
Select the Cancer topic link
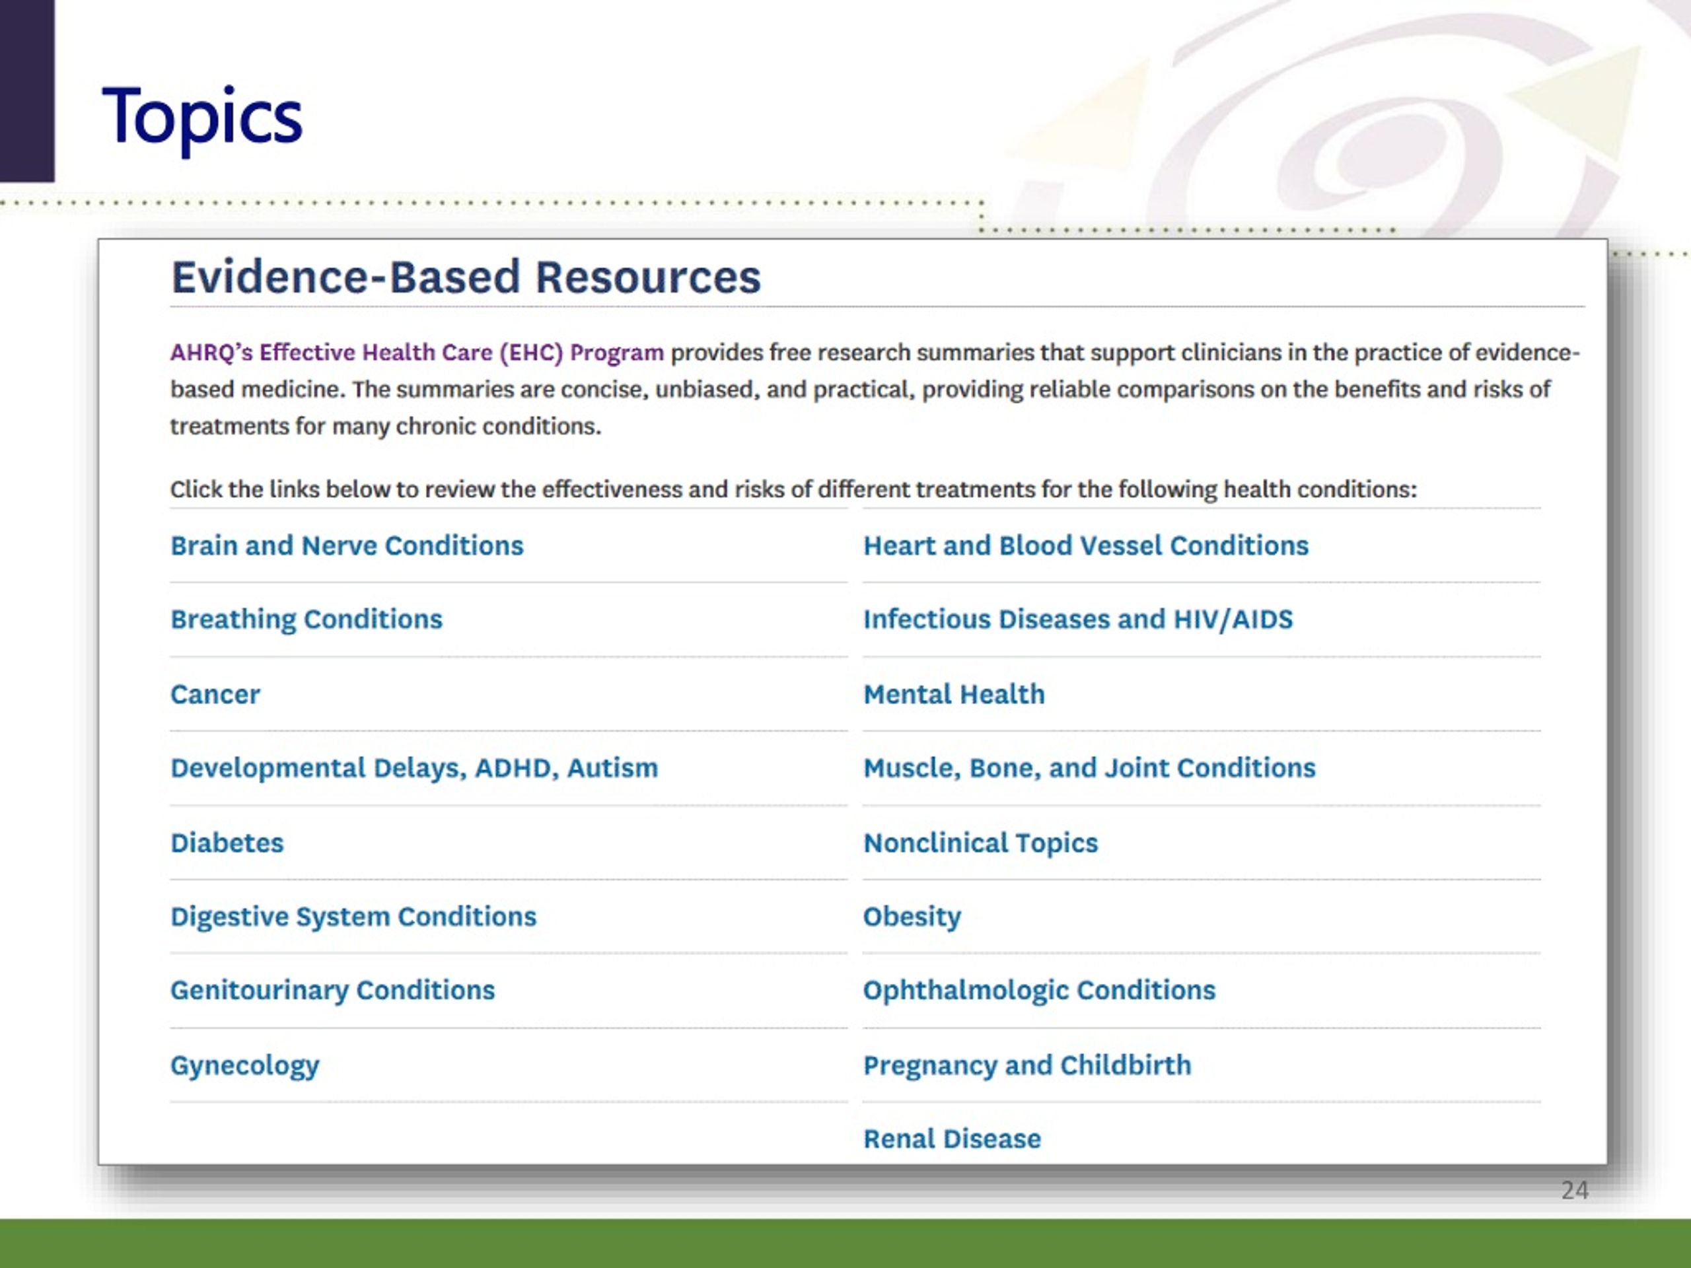coord(215,694)
